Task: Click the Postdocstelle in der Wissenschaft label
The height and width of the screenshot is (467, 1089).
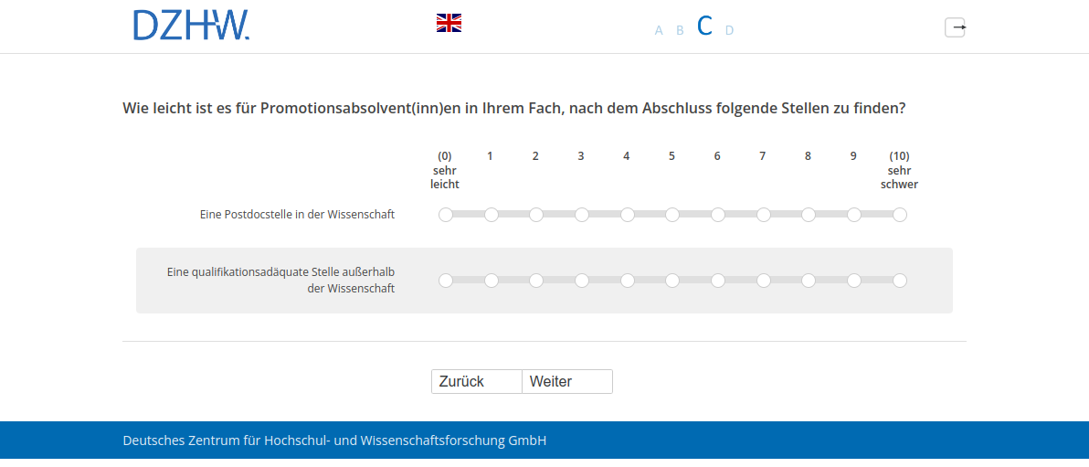Action: point(297,215)
